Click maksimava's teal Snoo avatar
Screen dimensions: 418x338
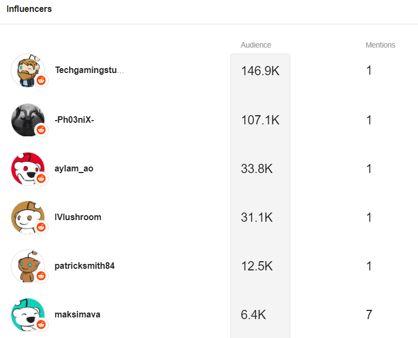[26, 313]
